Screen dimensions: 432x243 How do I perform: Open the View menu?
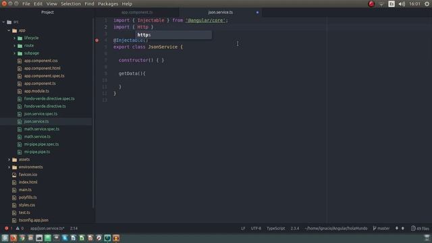tap(52, 4)
